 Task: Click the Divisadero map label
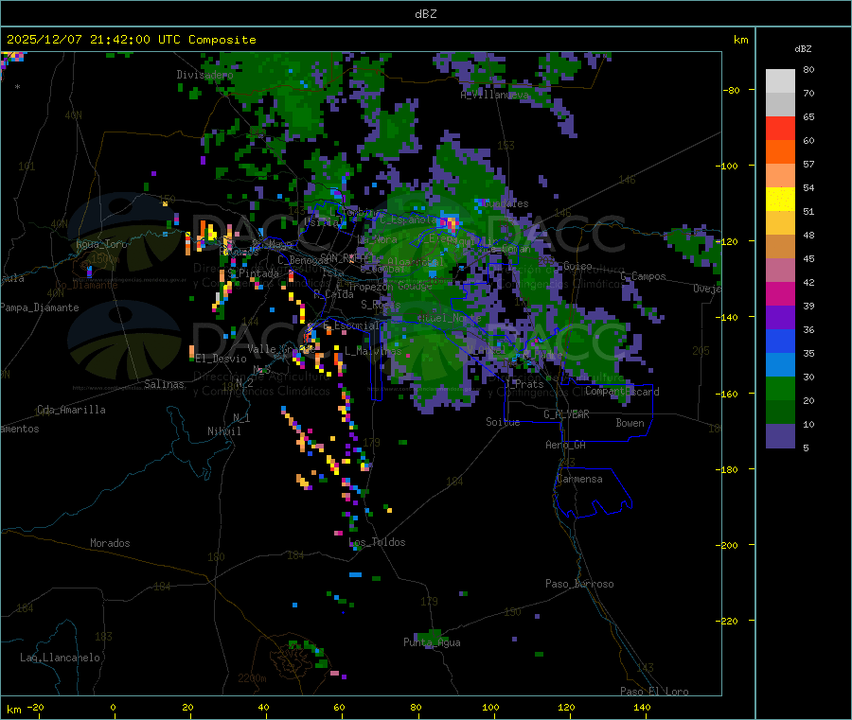(x=204, y=75)
